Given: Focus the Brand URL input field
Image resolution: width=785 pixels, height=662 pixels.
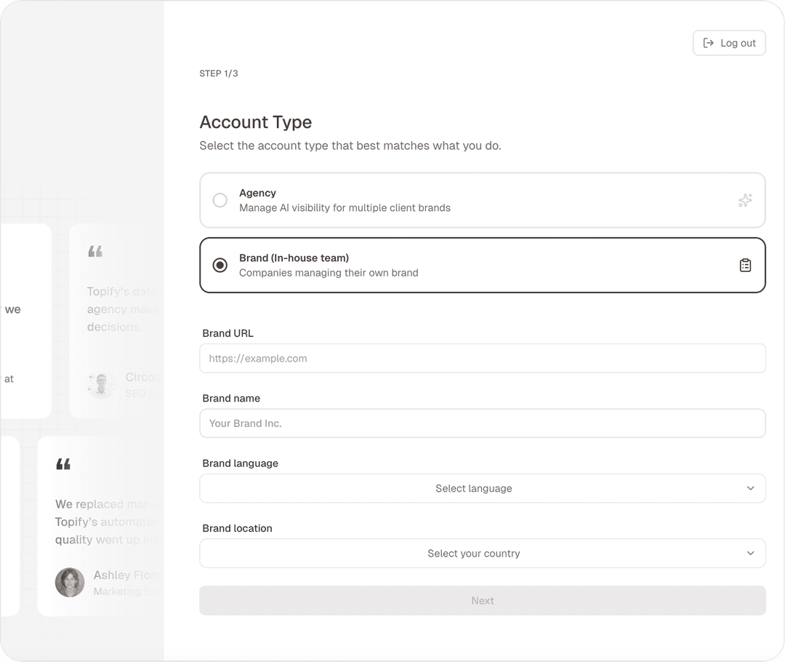Looking at the screenshot, I should point(482,359).
